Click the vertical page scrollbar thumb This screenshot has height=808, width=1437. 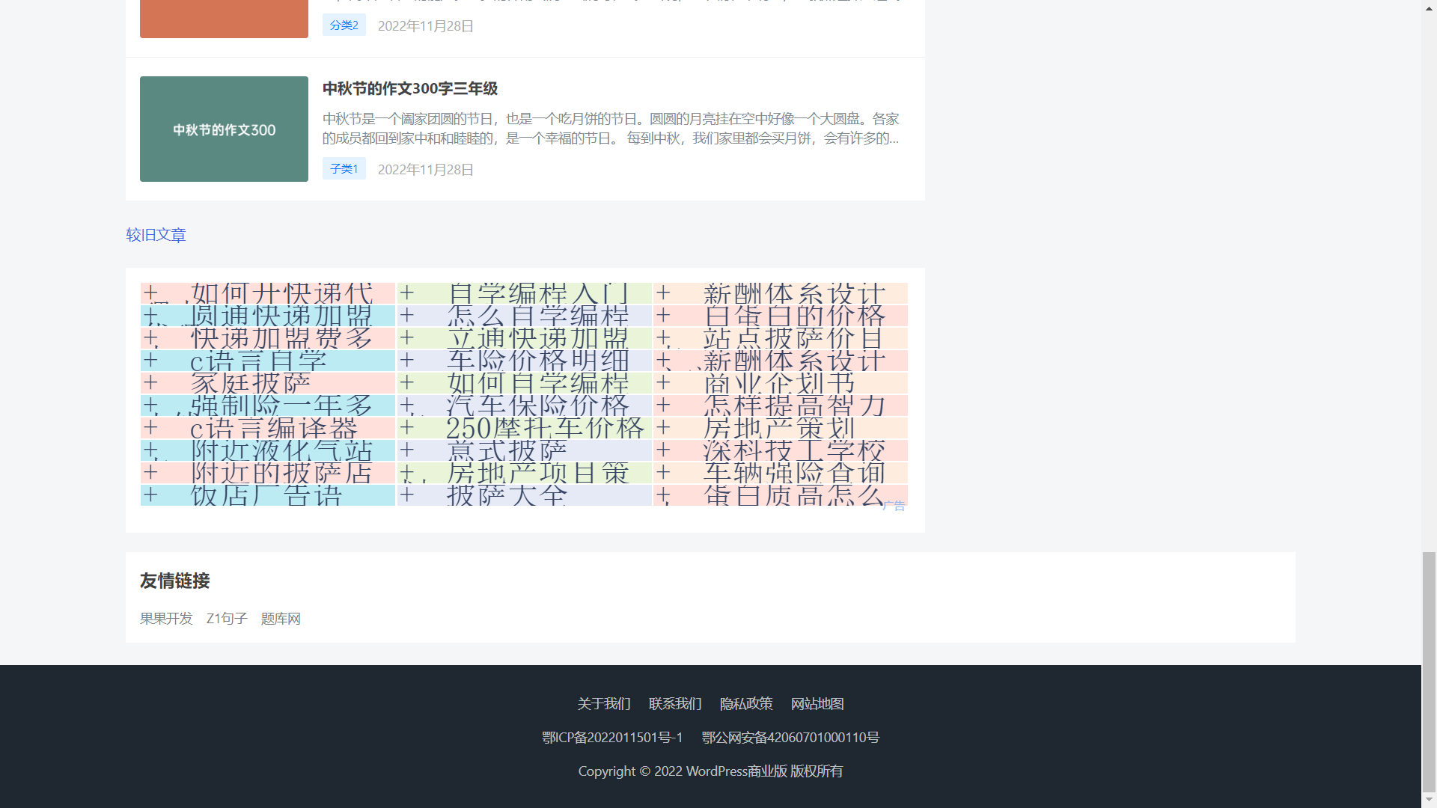pos(1429,670)
